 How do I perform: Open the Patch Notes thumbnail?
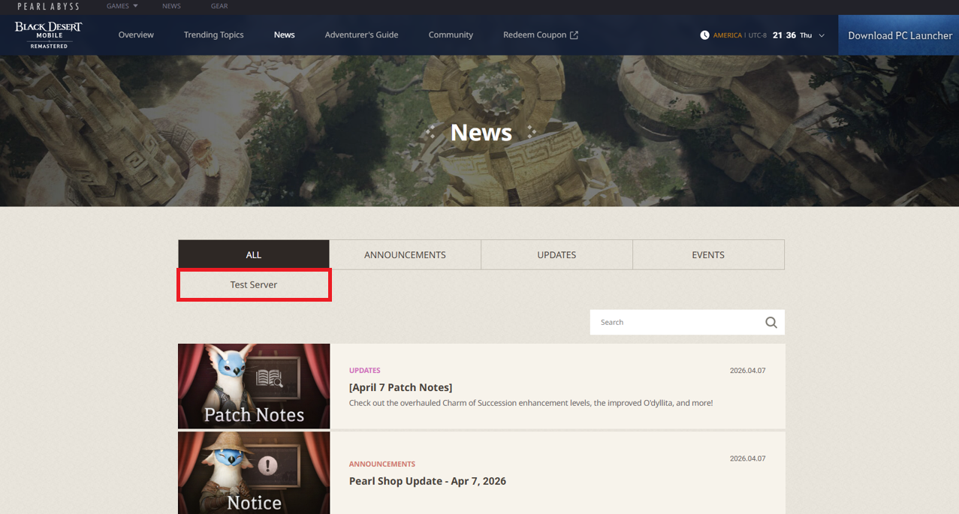pos(254,386)
